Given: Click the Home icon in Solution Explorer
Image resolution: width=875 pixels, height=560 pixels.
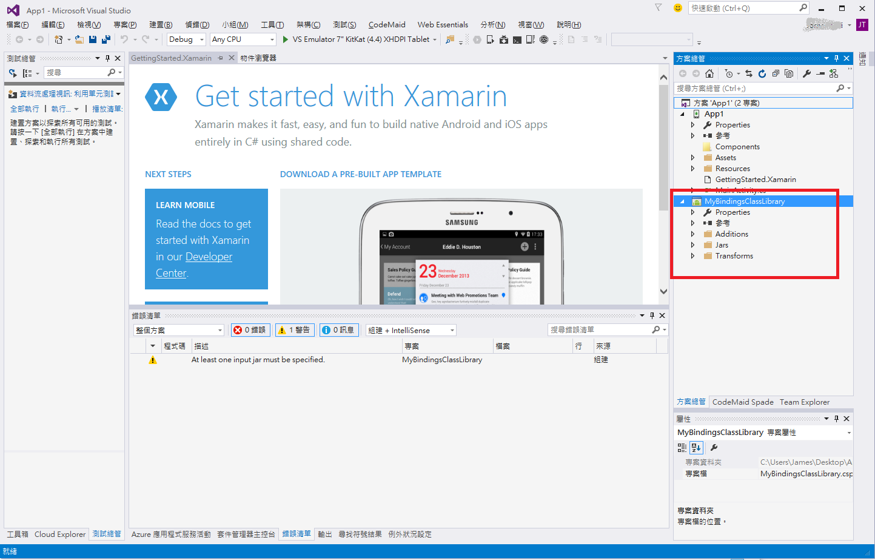Looking at the screenshot, I should point(709,73).
